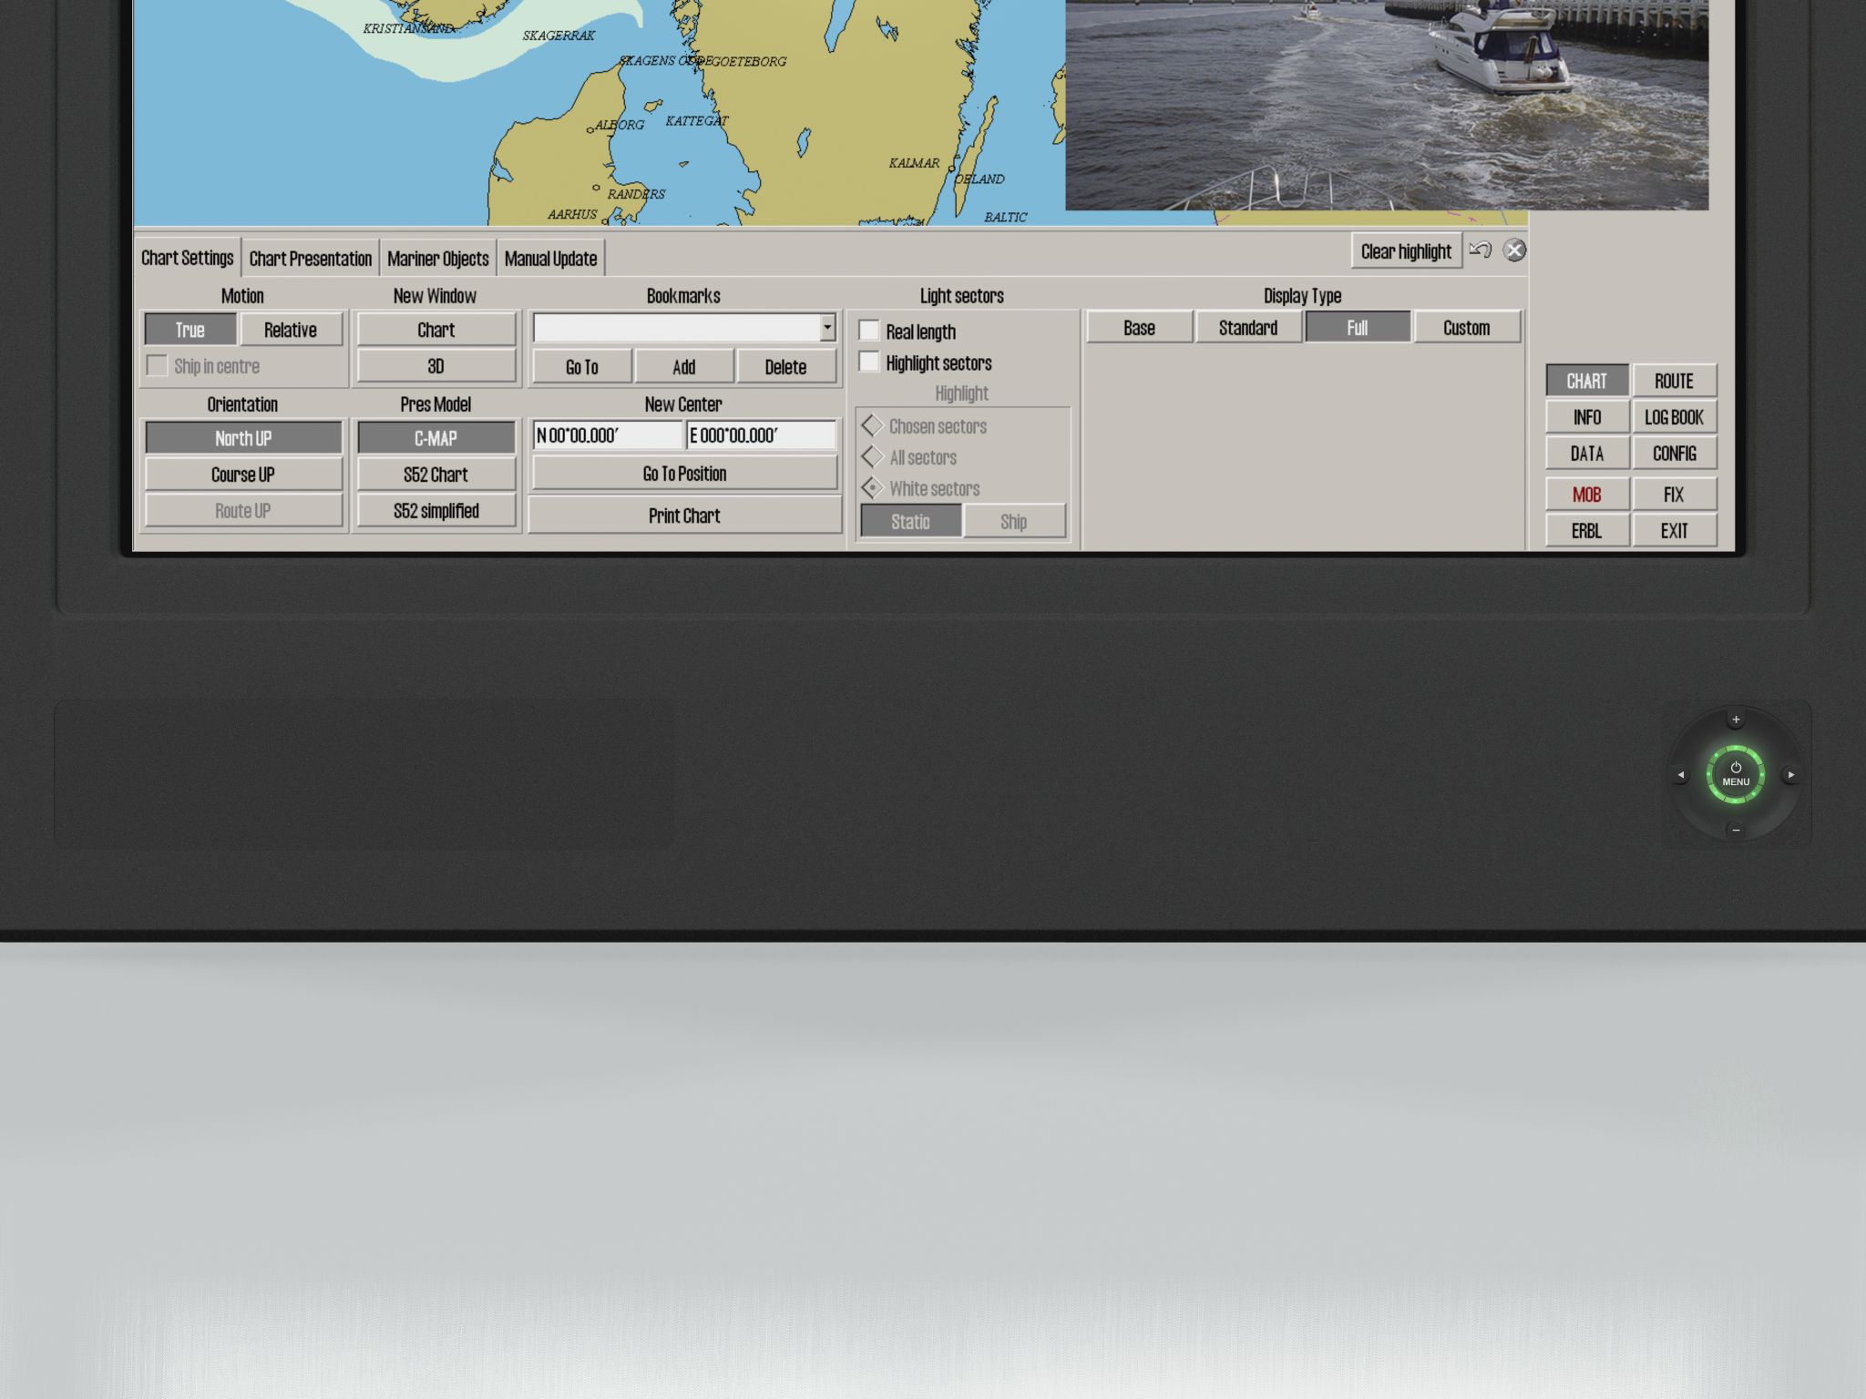This screenshot has height=1399, width=1866.
Task: Click the red MOB button
Action: [1586, 495]
